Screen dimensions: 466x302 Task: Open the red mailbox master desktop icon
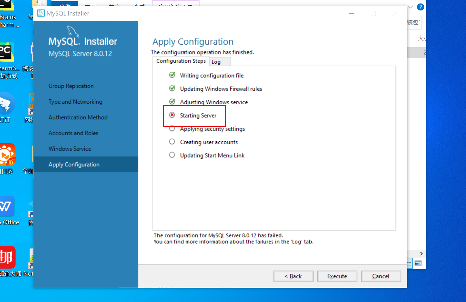7,257
